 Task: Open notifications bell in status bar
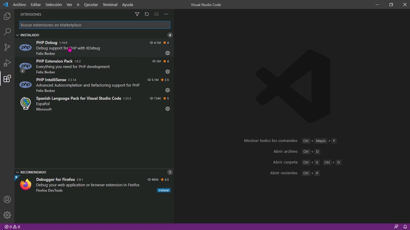click(x=405, y=227)
